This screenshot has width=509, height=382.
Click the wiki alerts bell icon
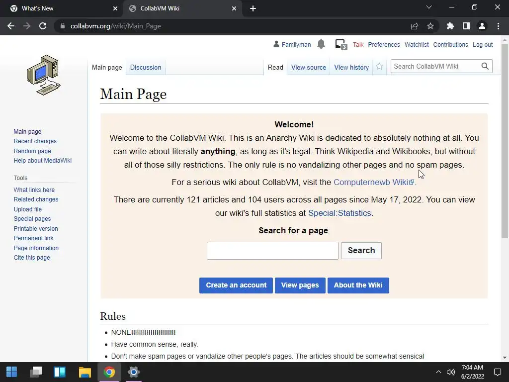[321, 44]
